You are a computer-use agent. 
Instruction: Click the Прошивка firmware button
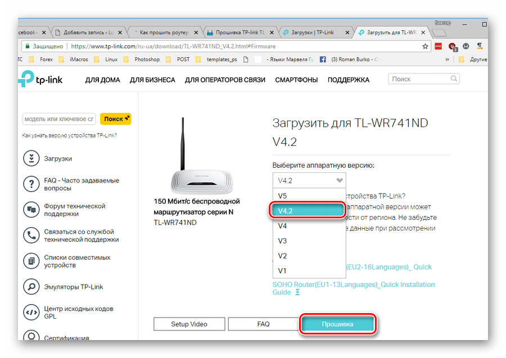[337, 324]
